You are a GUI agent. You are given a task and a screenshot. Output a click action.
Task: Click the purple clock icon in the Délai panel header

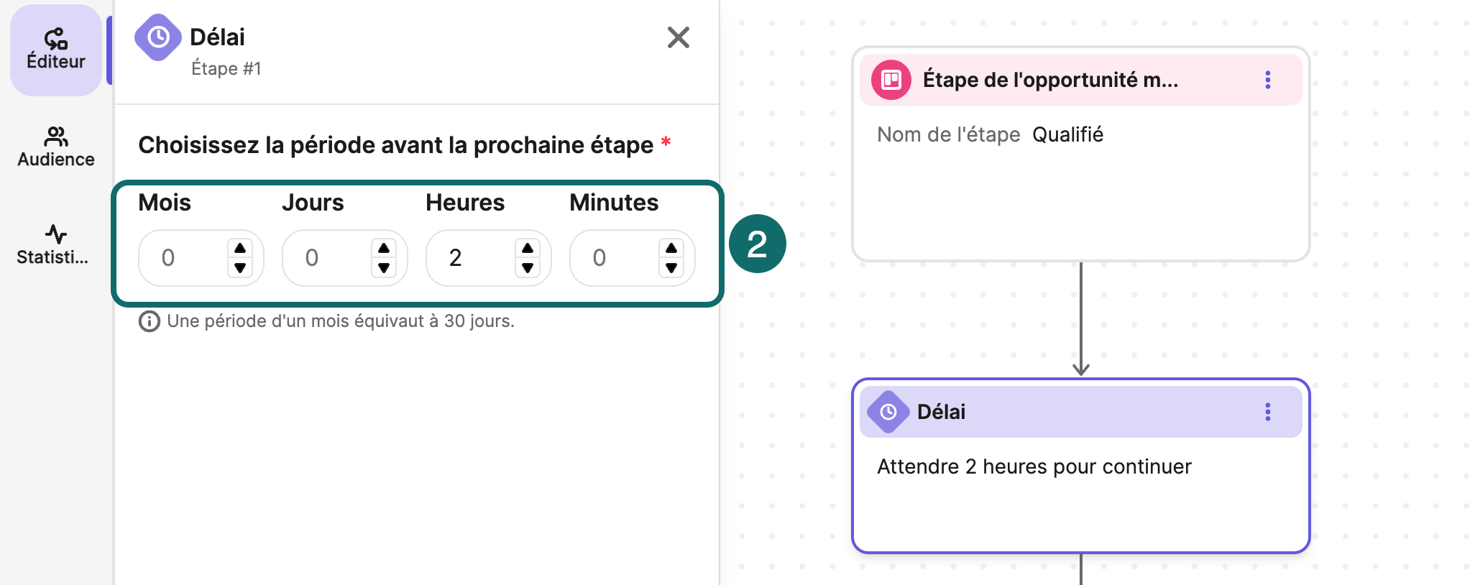click(x=157, y=37)
